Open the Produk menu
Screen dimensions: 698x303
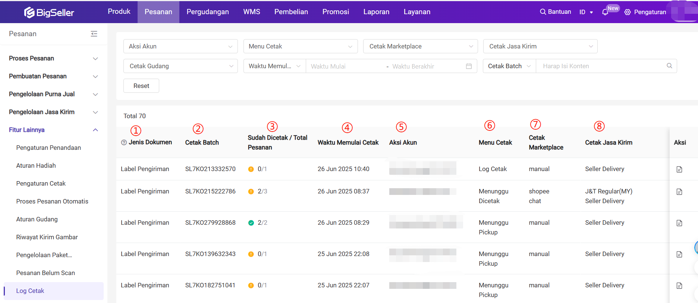(x=119, y=12)
